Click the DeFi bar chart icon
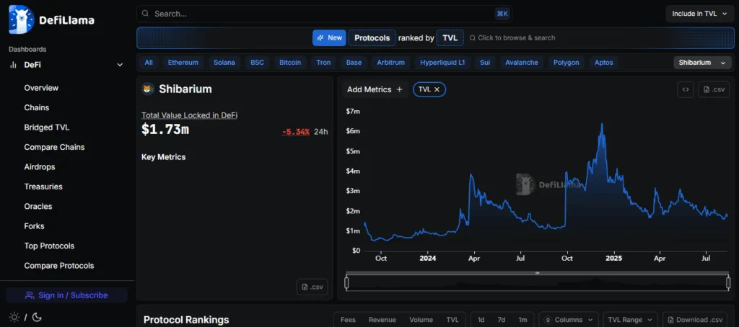The image size is (739, 327). (x=13, y=65)
